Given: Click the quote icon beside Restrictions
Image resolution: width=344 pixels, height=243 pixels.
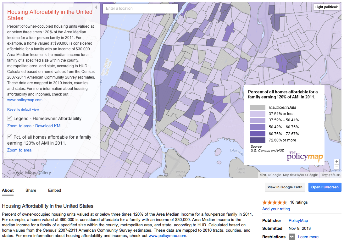Looking at the screenshot, I should click(x=291, y=237).
